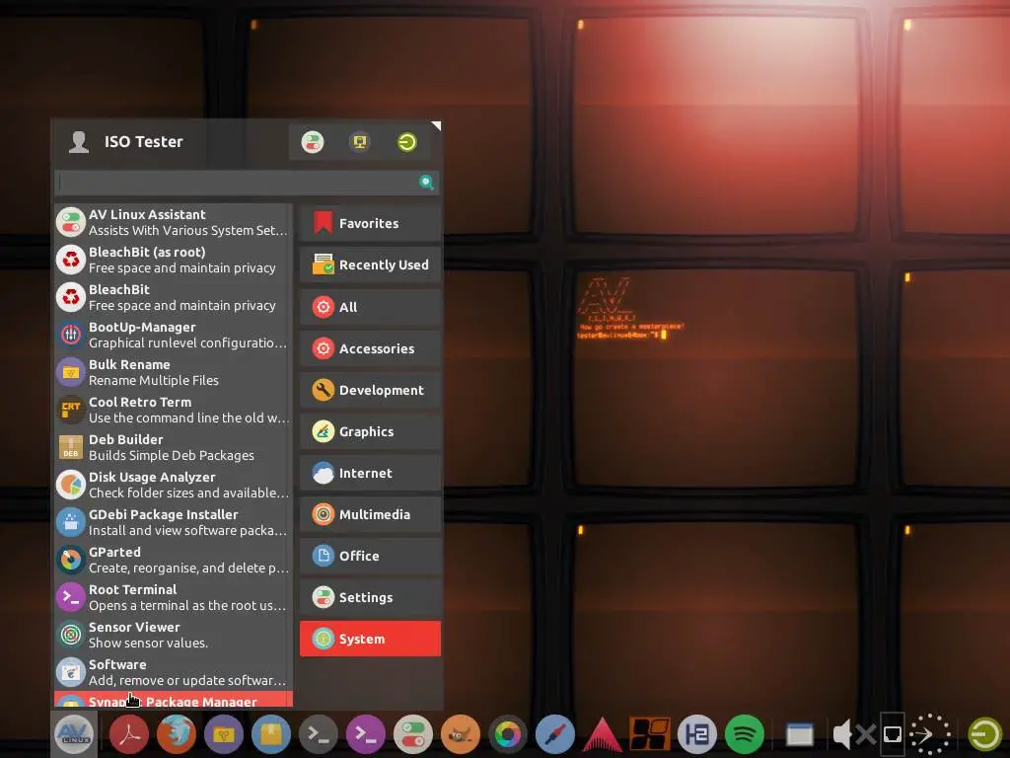1010x758 pixels.
Task: Open the Multimedia category
Action: point(371,514)
